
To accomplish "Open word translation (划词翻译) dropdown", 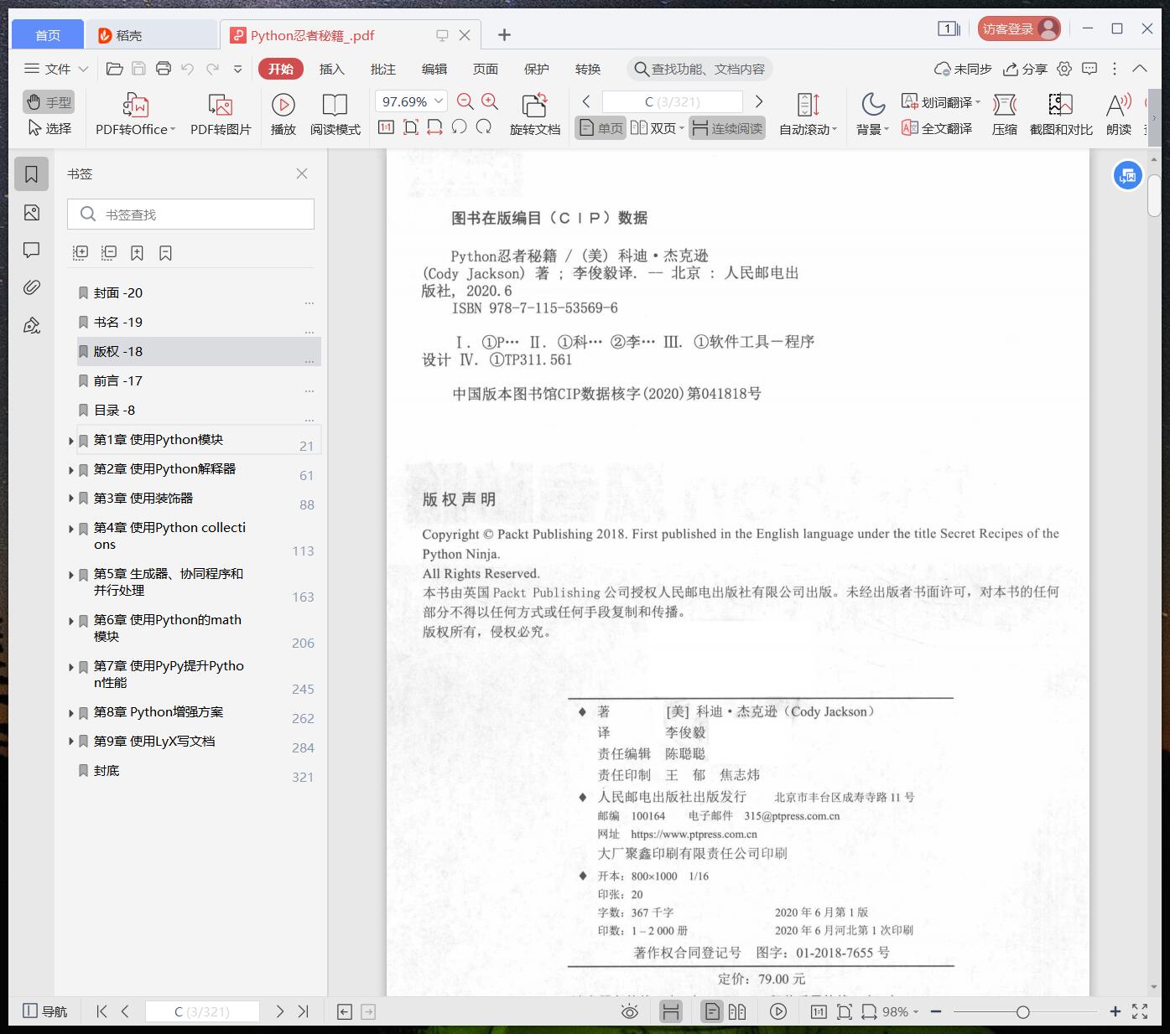I will click(x=941, y=101).
